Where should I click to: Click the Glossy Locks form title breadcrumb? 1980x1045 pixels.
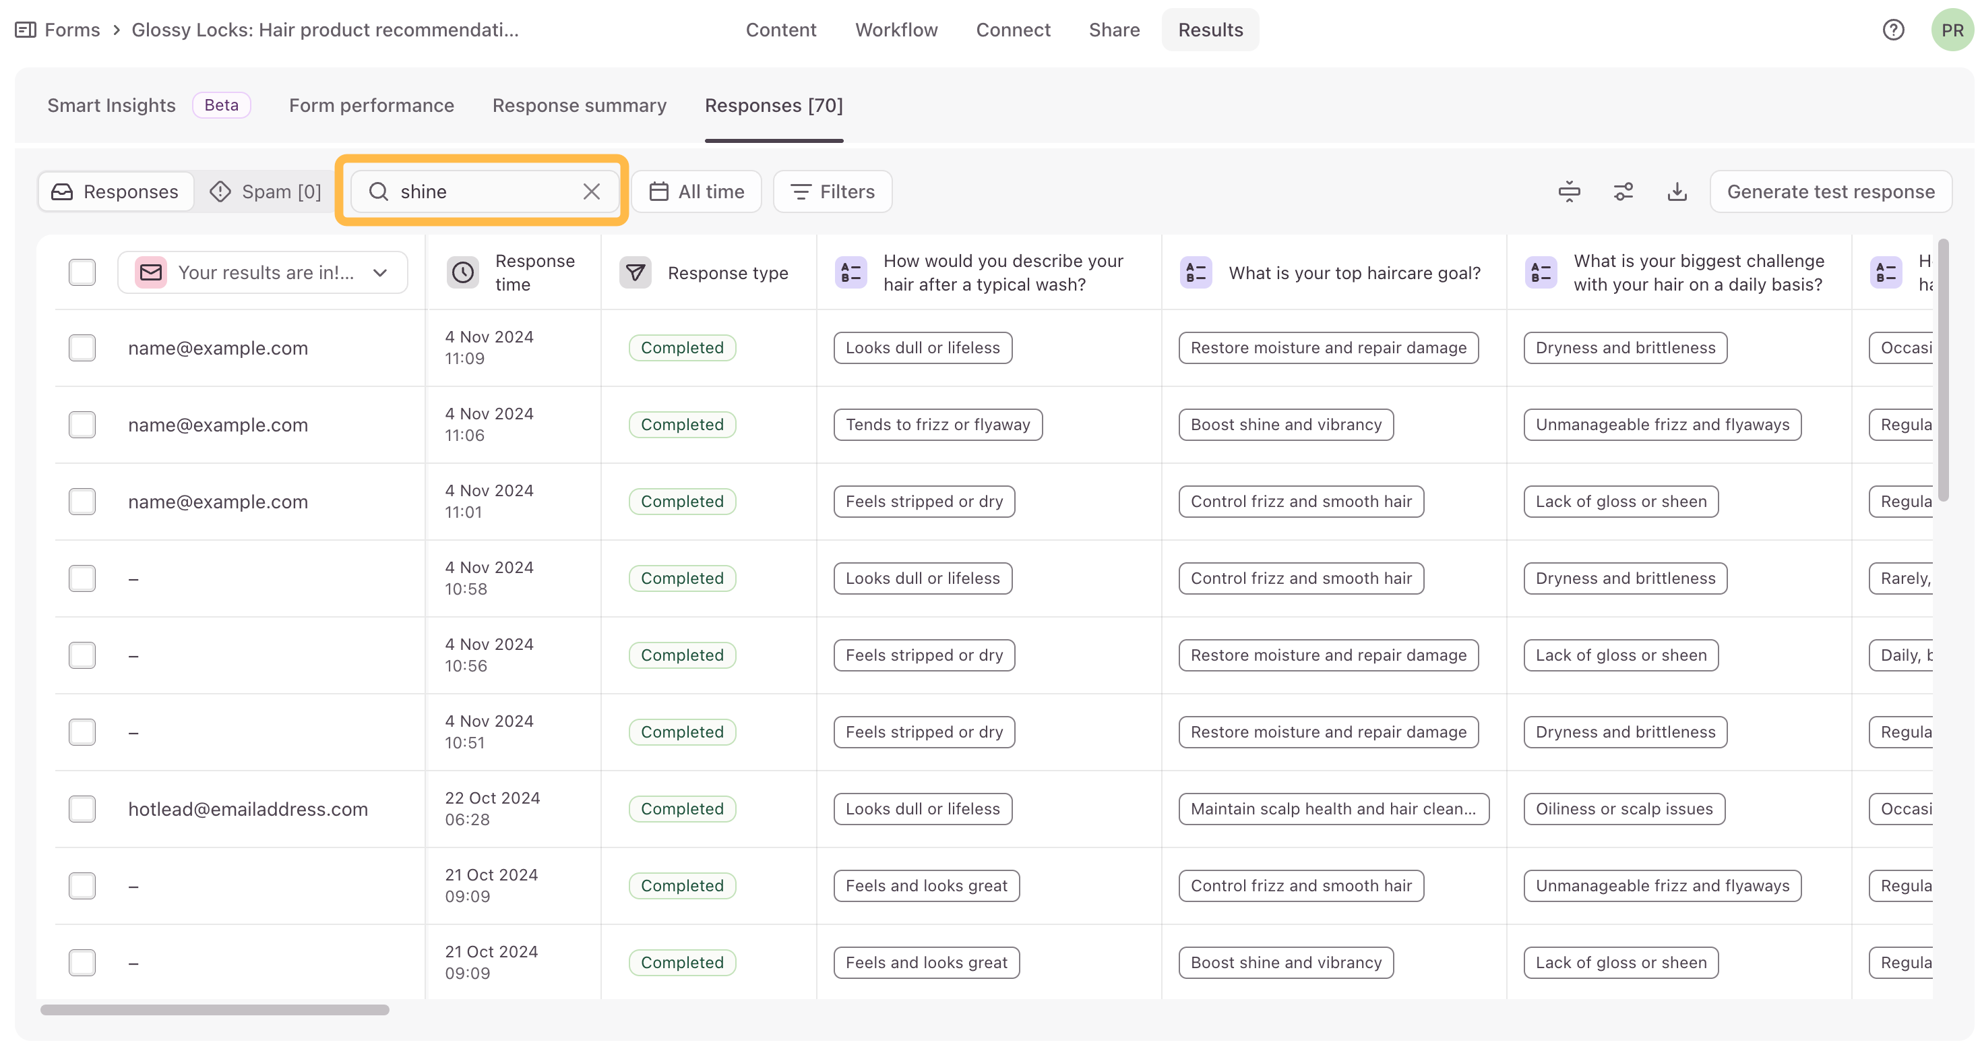[325, 30]
